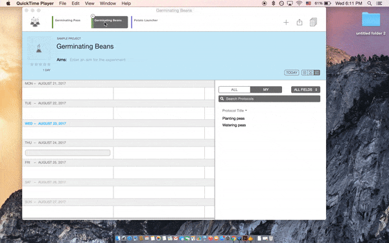Select the FRI August 25, 2017 header
The height and width of the screenshot is (243, 389).
click(x=119, y=163)
